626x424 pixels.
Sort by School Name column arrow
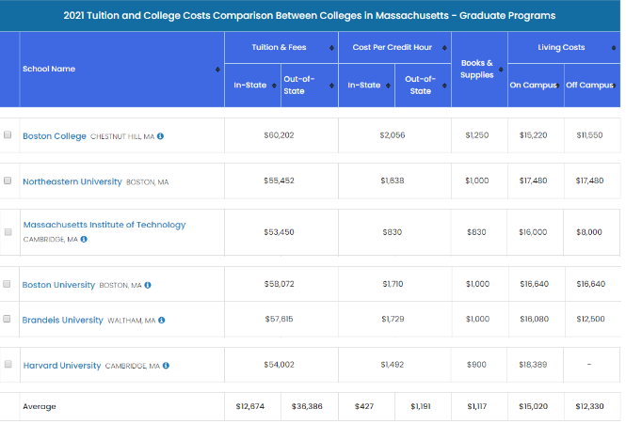(217, 70)
